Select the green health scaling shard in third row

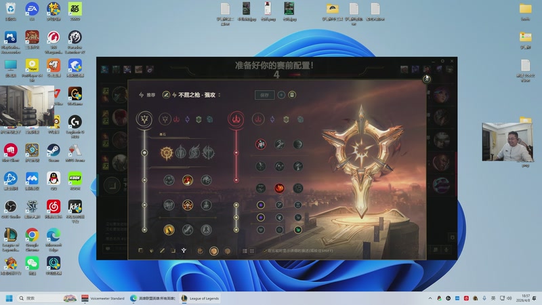tap(298, 230)
